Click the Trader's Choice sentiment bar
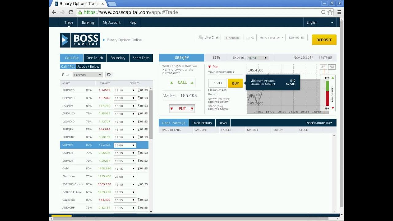This screenshot has width=393, height=221. 327,93
